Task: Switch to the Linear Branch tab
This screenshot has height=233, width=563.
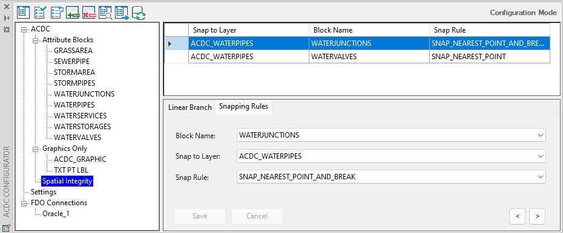Action: (x=190, y=107)
